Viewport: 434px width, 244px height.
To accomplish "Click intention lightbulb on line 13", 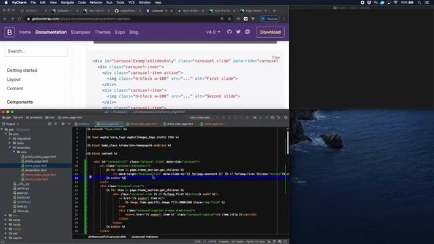I will click(x=90, y=177).
